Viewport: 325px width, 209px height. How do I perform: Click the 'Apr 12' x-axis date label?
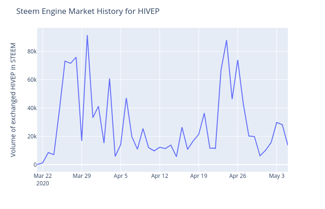click(x=160, y=176)
